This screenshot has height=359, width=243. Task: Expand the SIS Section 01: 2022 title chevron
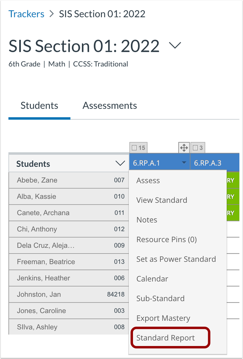[x=175, y=45]
